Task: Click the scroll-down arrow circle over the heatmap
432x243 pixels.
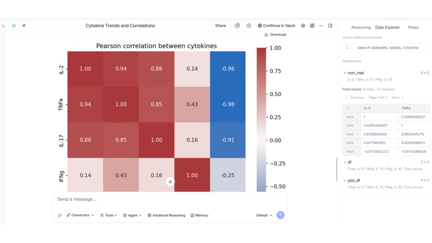Action: pos(170,181)
